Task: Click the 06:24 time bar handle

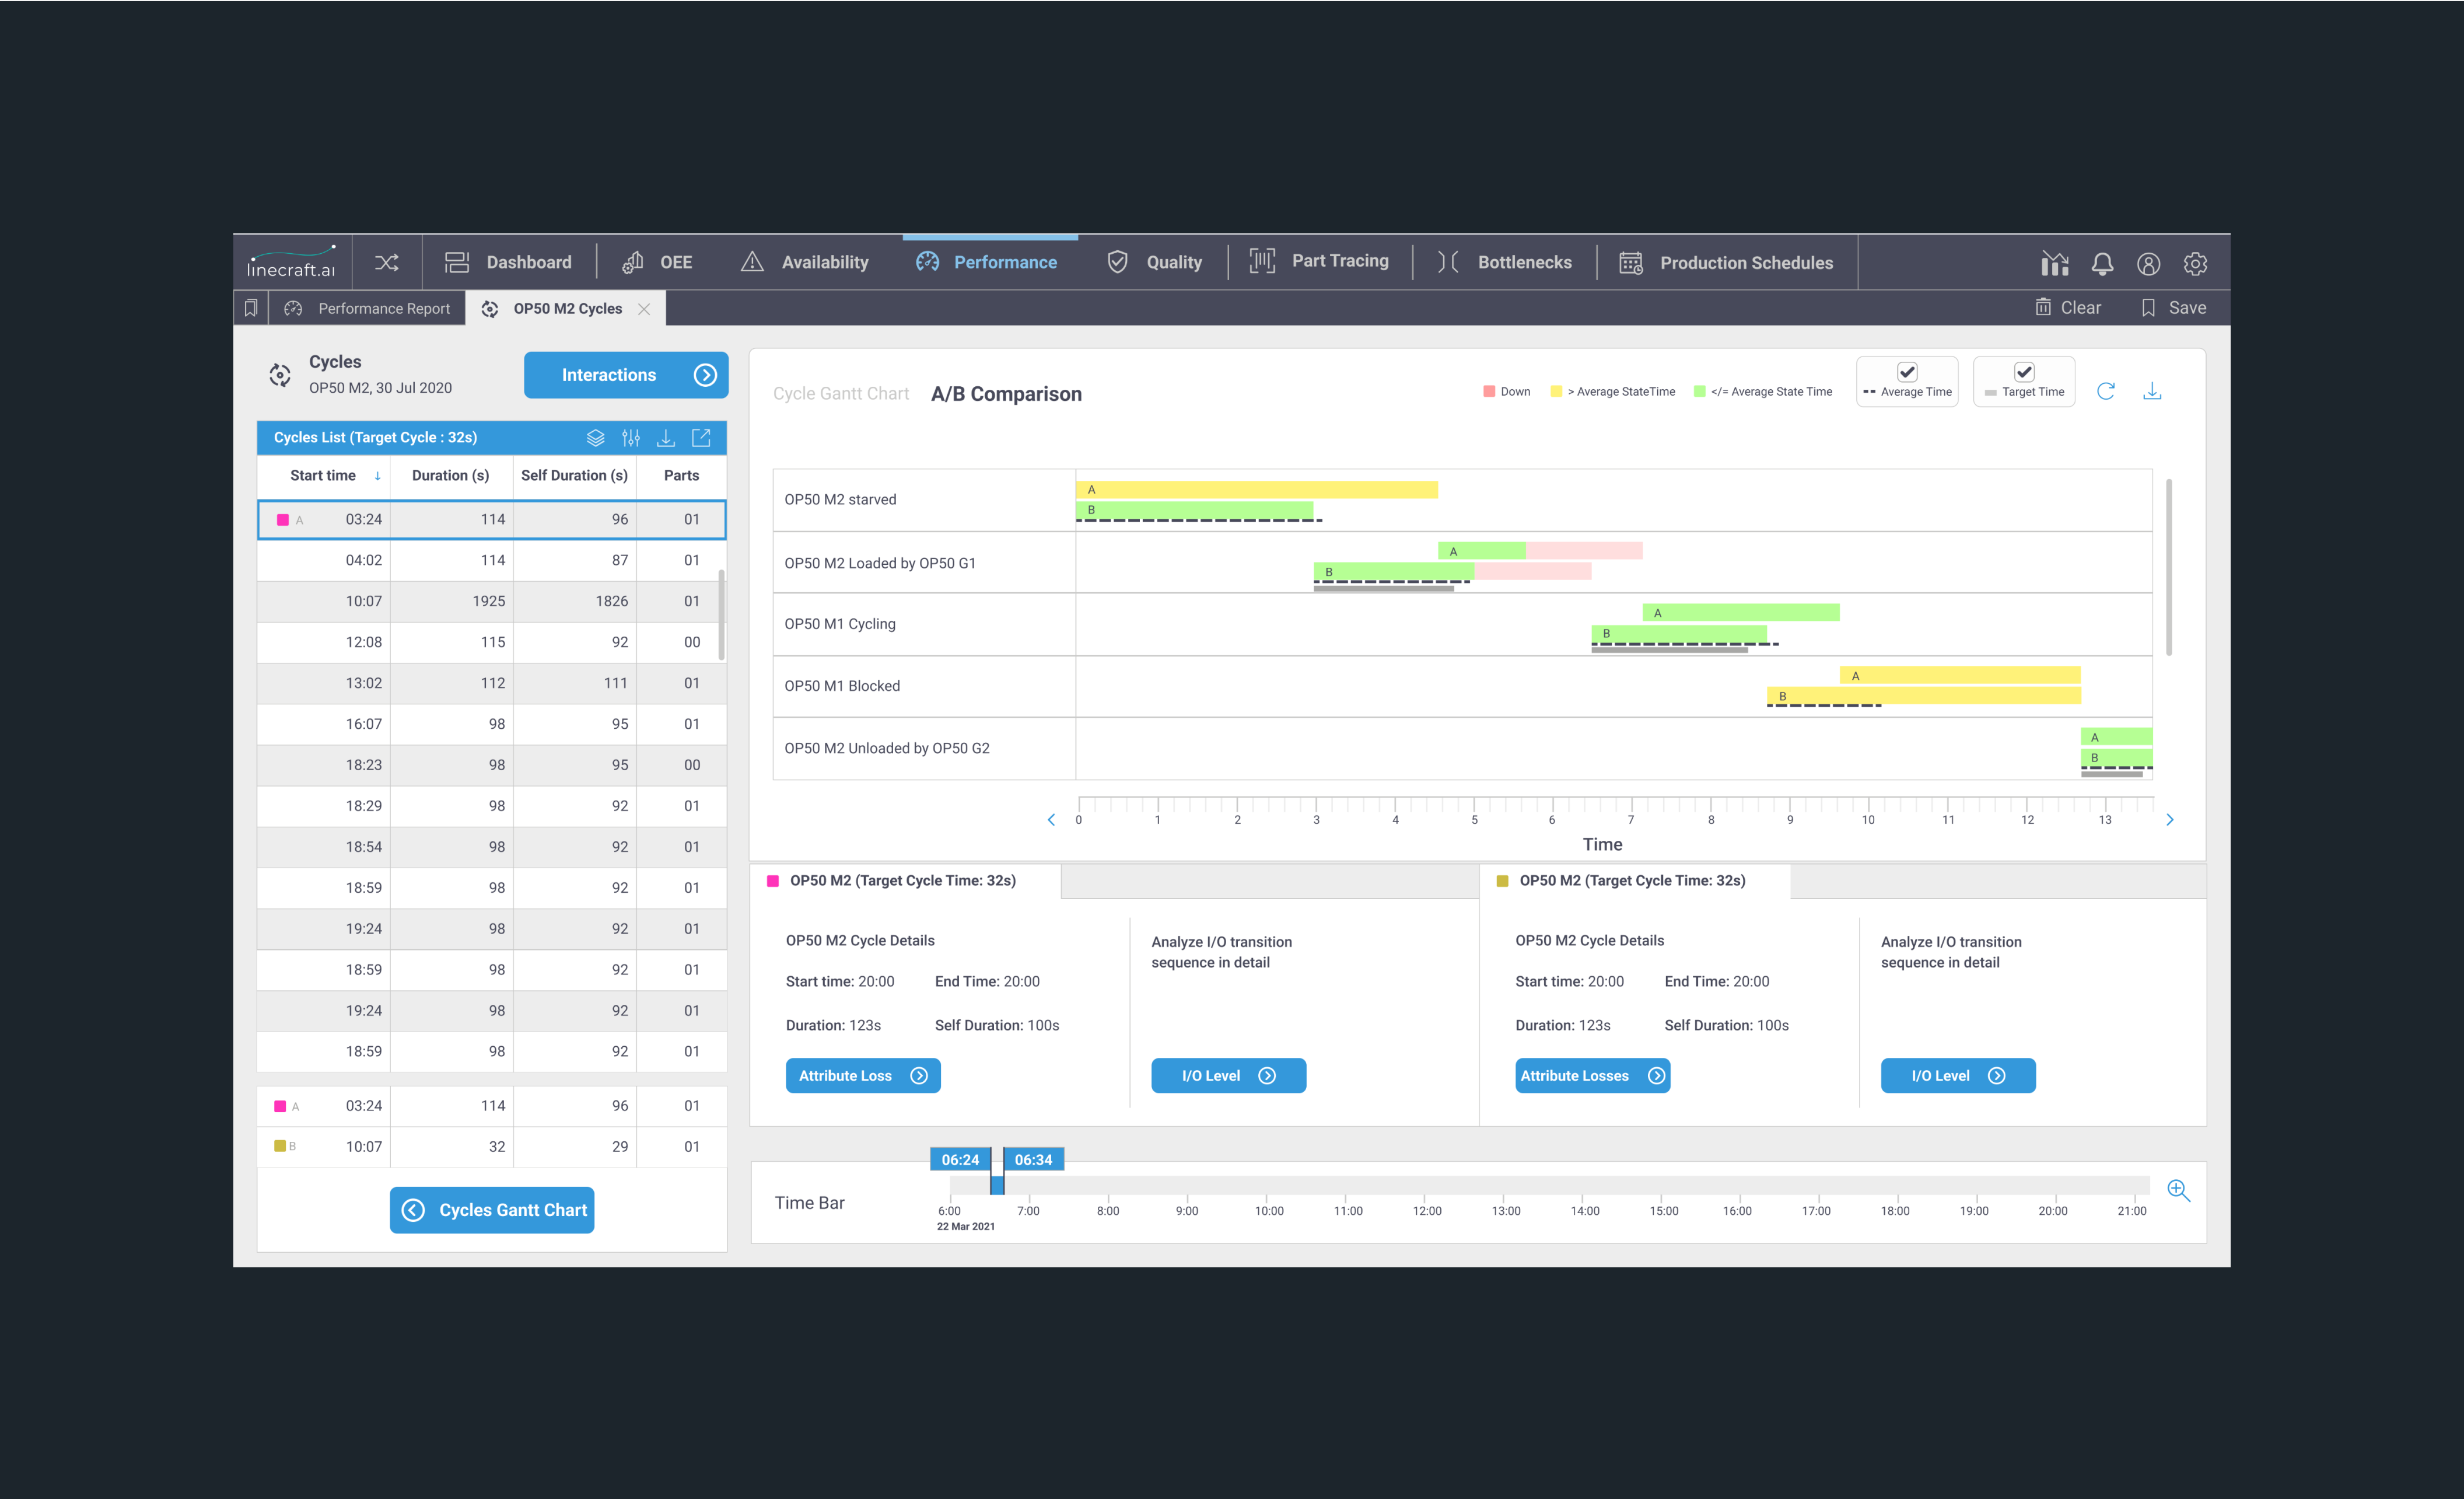Action: pos(960,1160)
